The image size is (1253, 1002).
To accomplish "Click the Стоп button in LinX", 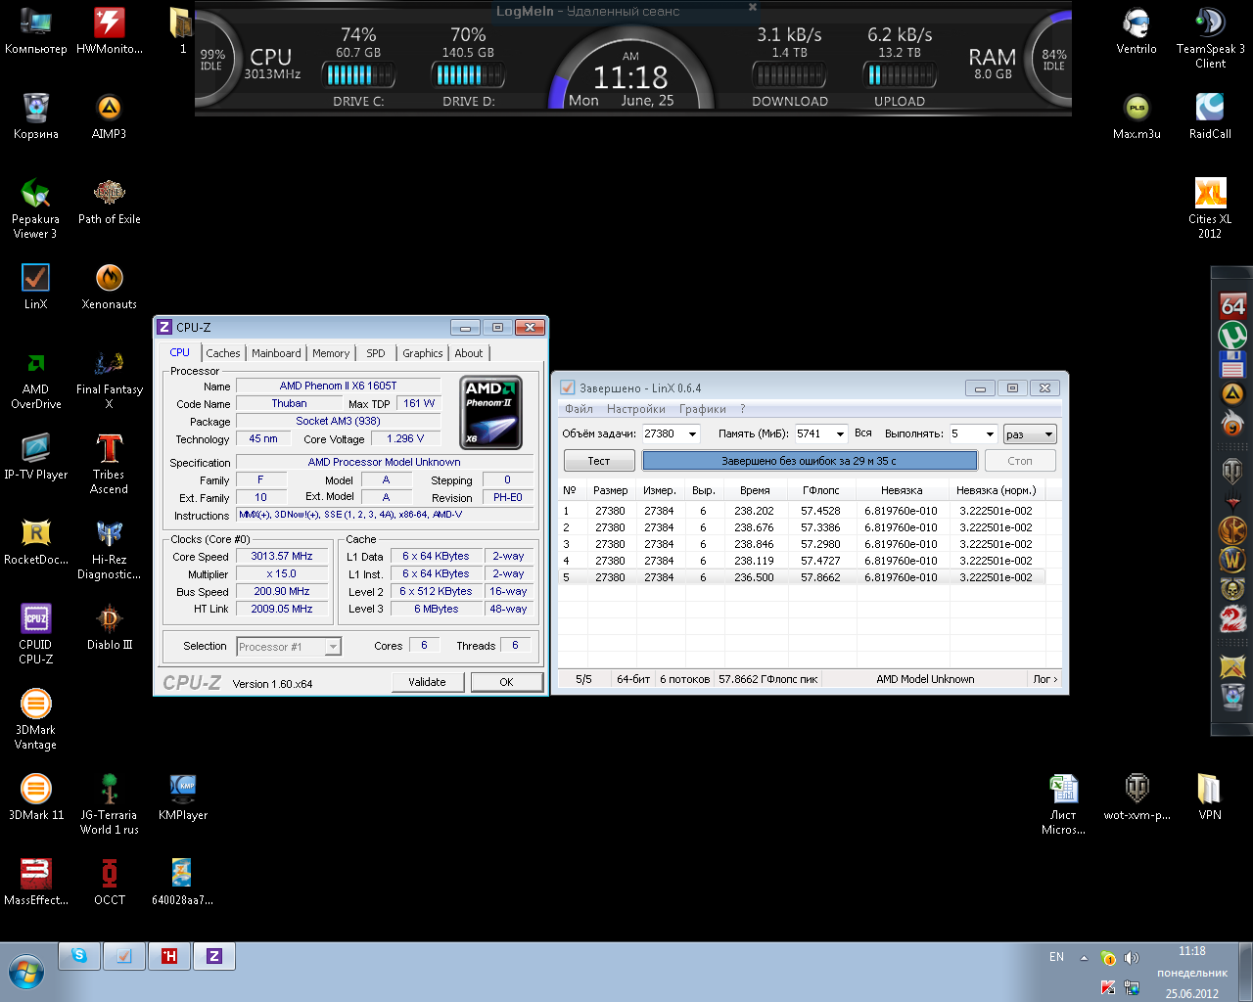I will point(1020,461).
